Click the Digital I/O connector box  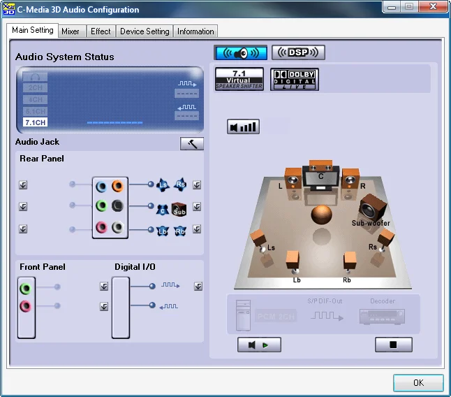121,308
